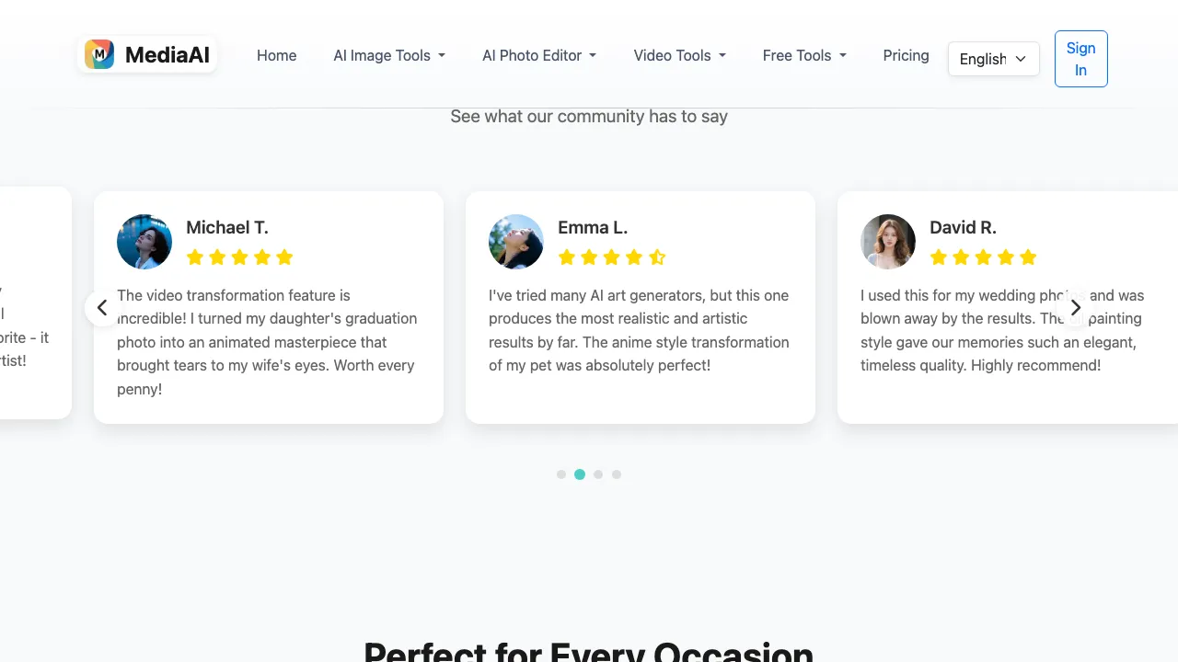Viewport: 1178px width, 662px height.
Task: Open the Pricing page
Action: tap(906, 55)
